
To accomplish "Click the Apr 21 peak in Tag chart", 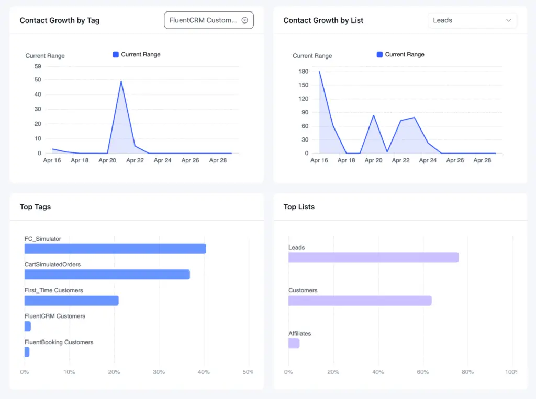I will [121, 81].
